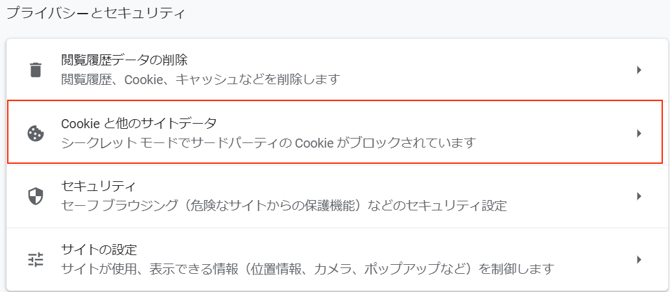670x292 pixels.
Task: Select the サイトの設定 title
Action: tap(99, 249)
